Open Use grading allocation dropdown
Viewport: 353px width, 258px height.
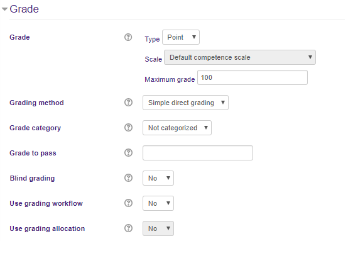158,228
